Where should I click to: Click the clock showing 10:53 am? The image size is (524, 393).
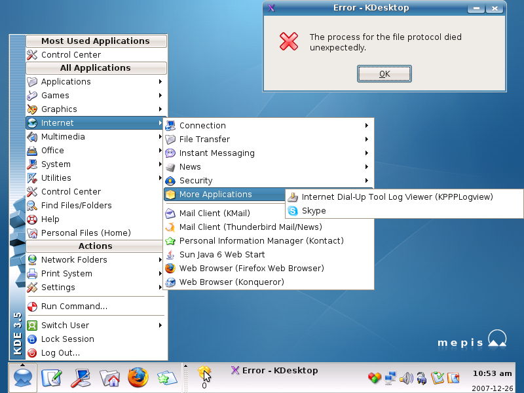[x=492, y=373]
